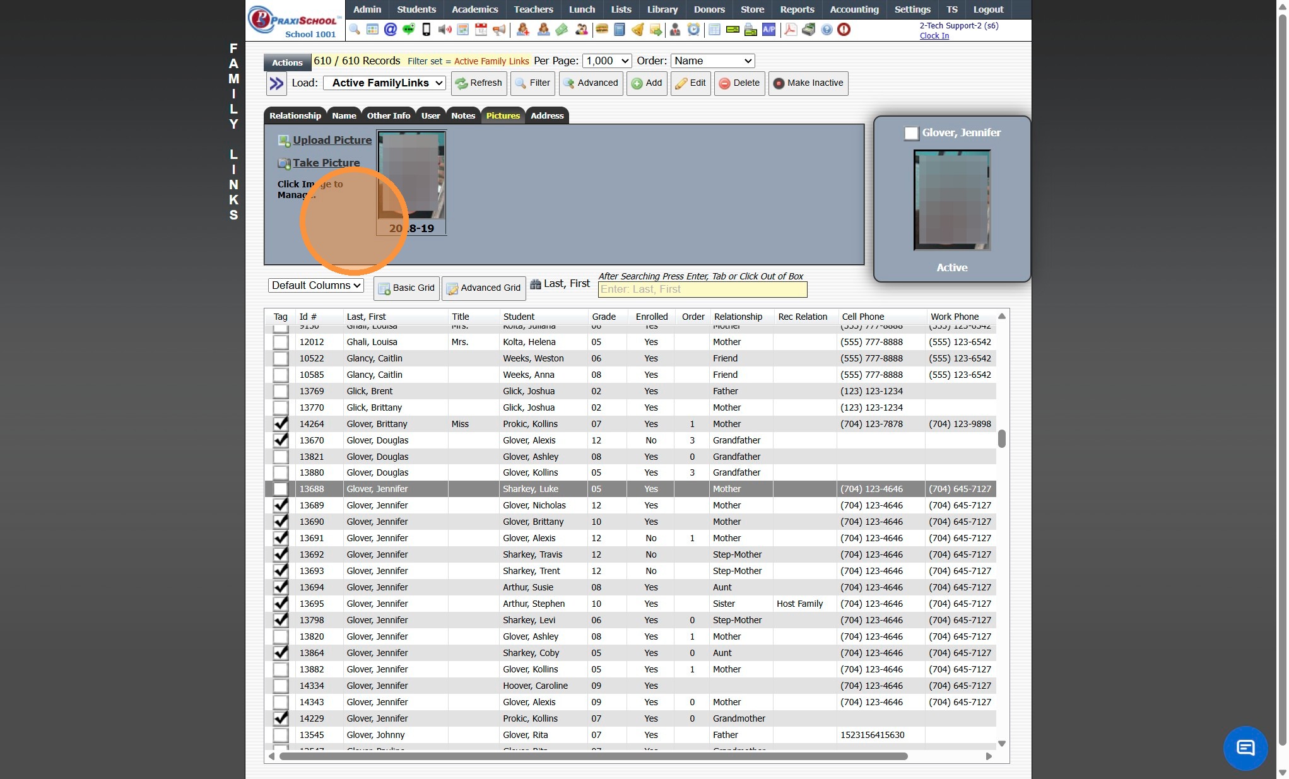
Task: Open the Per Page 1,000 dropdown
Action: click(x=606, y=61)
